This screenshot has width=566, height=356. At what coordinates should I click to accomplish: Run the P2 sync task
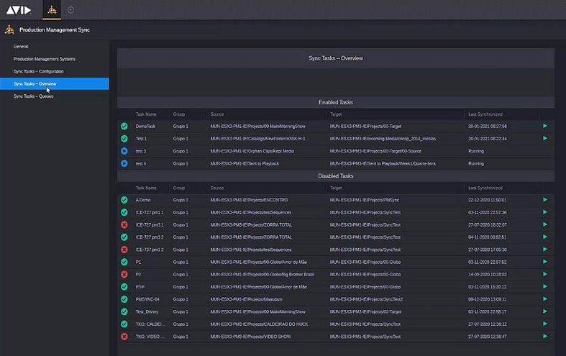pos(545,274)
